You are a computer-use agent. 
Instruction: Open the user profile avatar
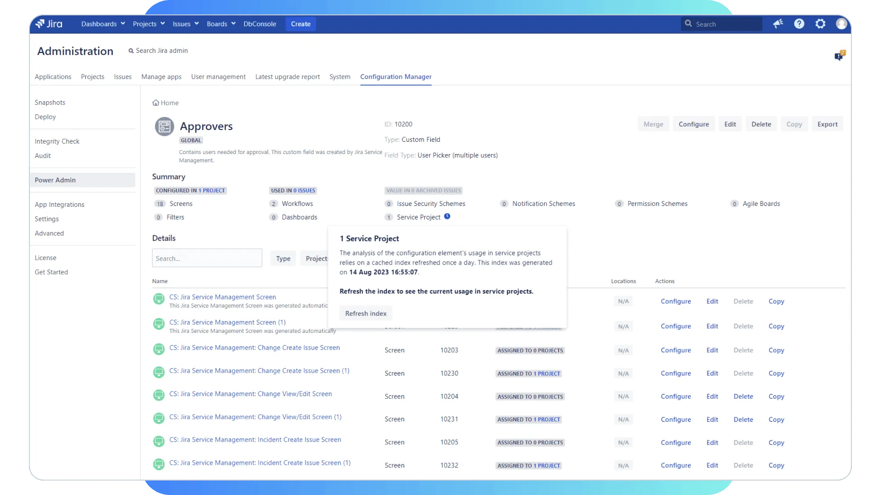841,24
